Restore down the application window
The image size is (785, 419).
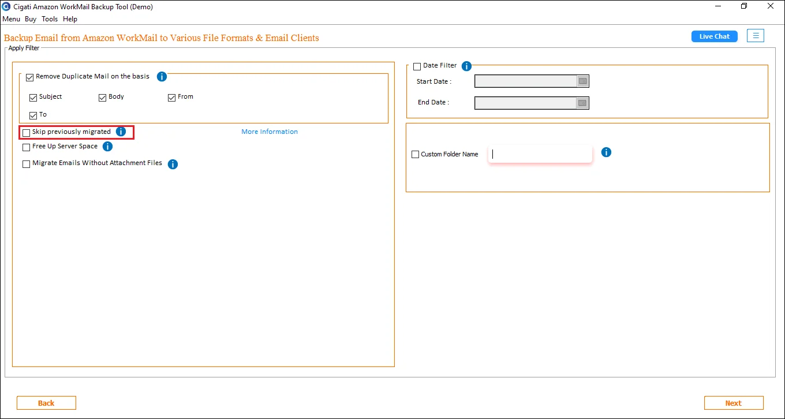(x=744, y=6)
